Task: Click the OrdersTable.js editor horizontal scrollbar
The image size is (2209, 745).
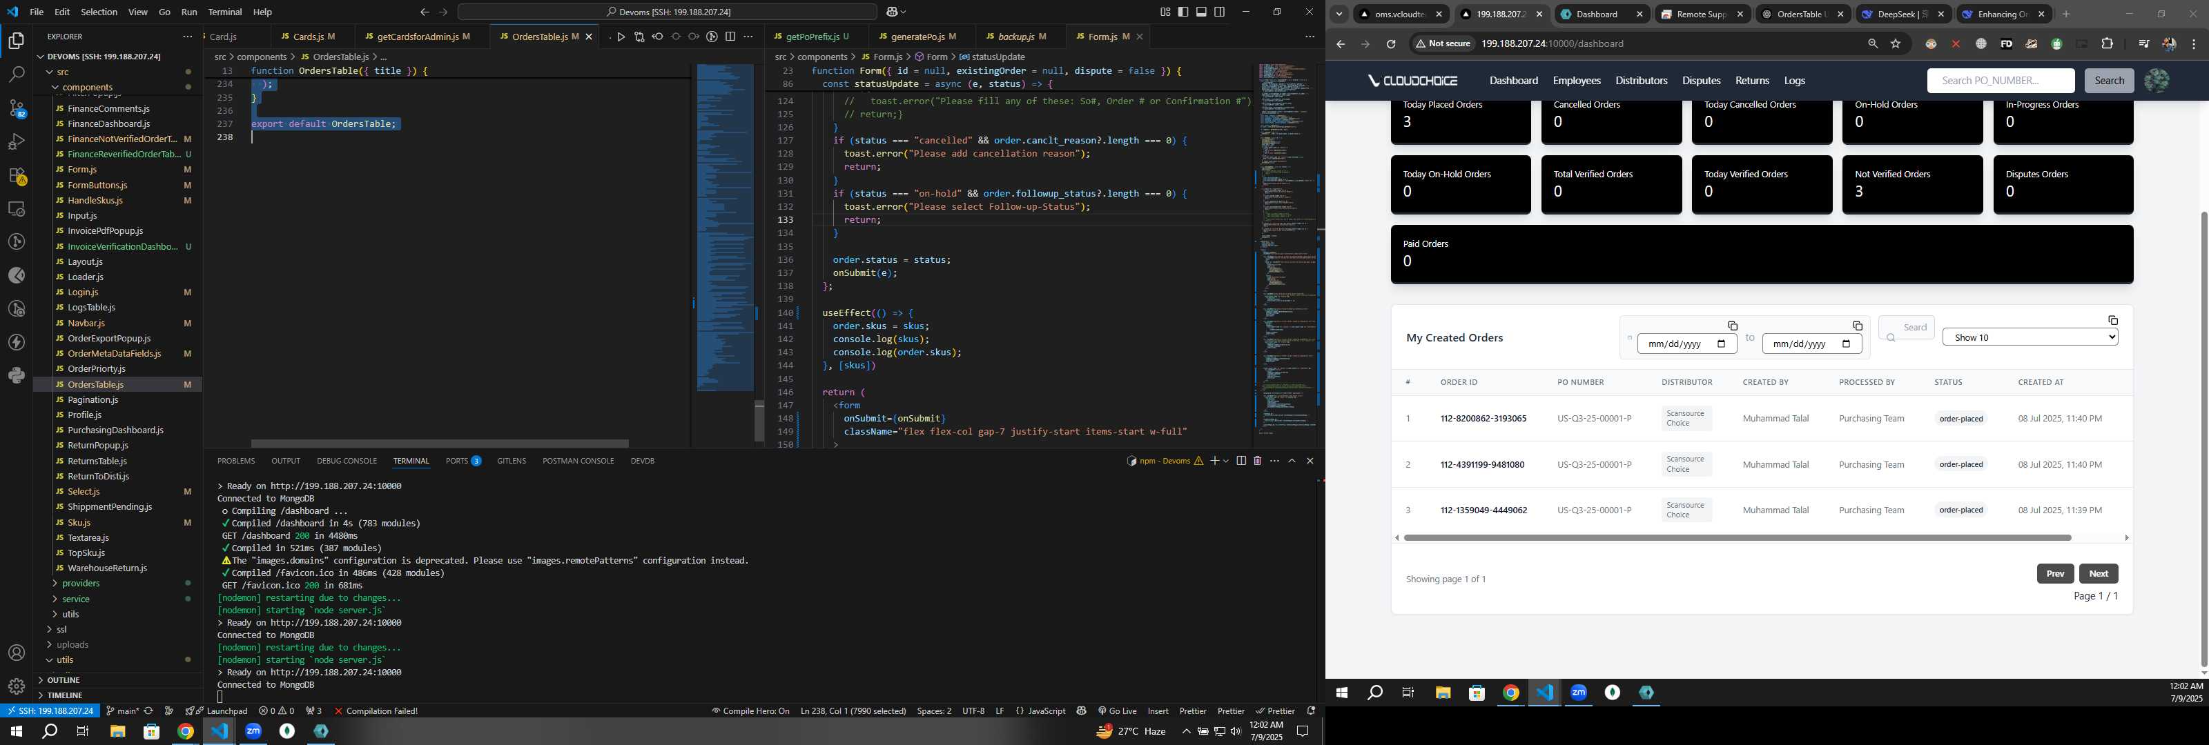Action: [x=439, y=444]
